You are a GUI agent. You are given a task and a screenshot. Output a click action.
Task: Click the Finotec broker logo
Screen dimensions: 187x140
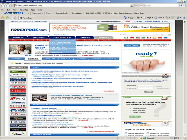click(x=18, y=103)
